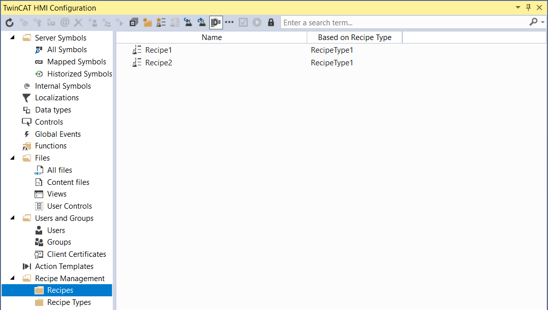548x310 pixels.
Task: Click the Recipe1 flask list icon
Action: pyautogui.click(x=137, y=50)
